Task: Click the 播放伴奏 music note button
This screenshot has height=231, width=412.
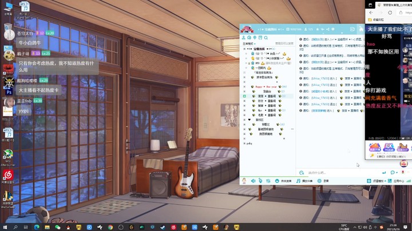Action: (x=304, y=181)
